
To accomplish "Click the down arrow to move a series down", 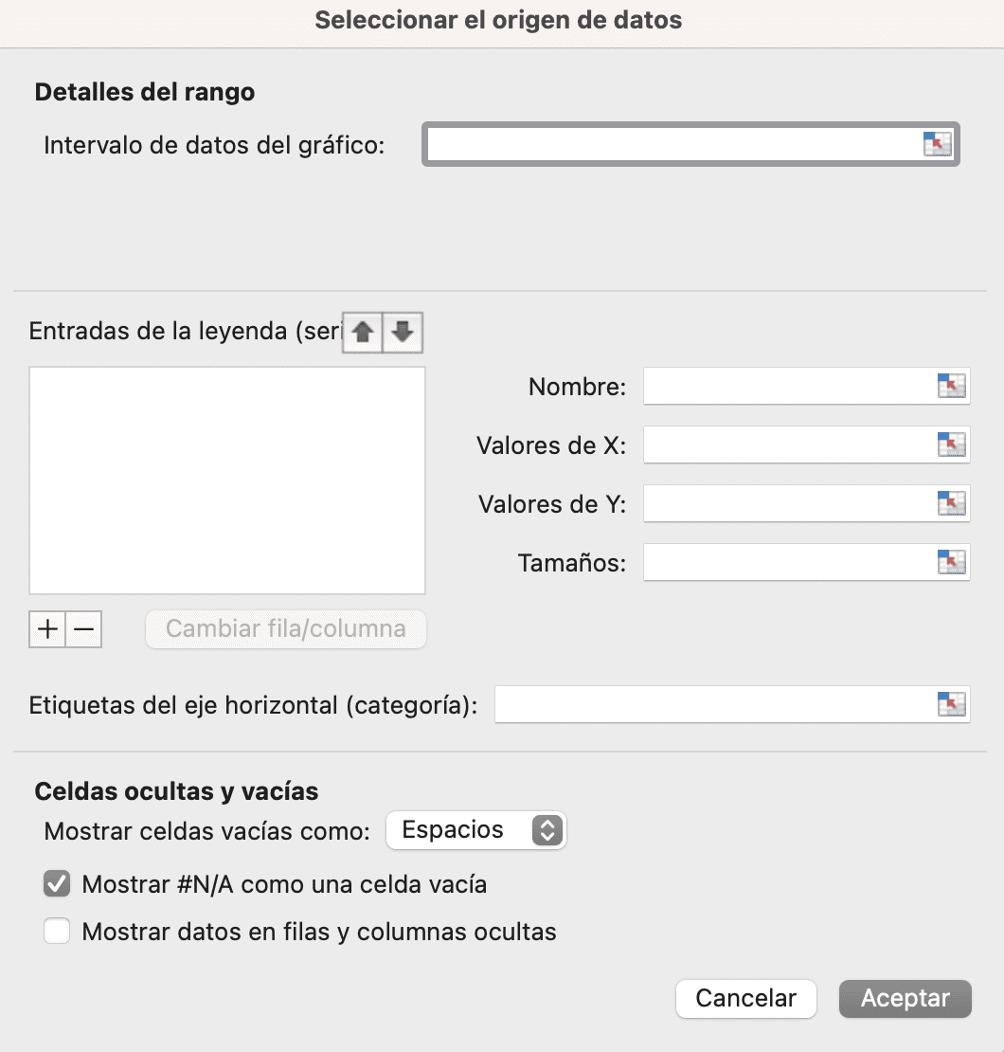I will click(402, 333).
